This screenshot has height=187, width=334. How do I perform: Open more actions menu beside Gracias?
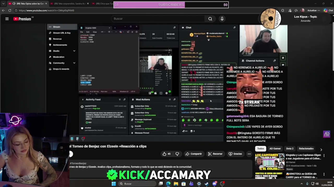(x=249, y=154)
